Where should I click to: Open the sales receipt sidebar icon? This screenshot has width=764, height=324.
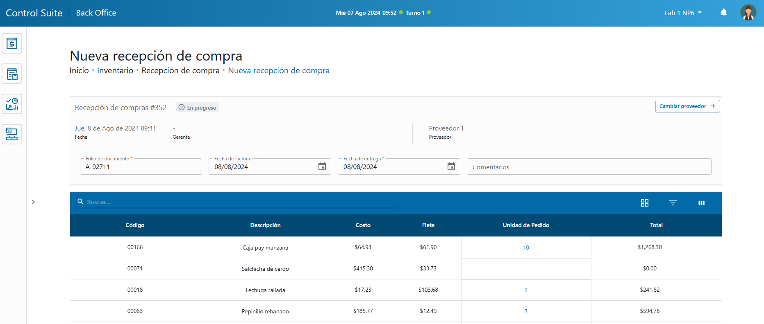[12, 43]
